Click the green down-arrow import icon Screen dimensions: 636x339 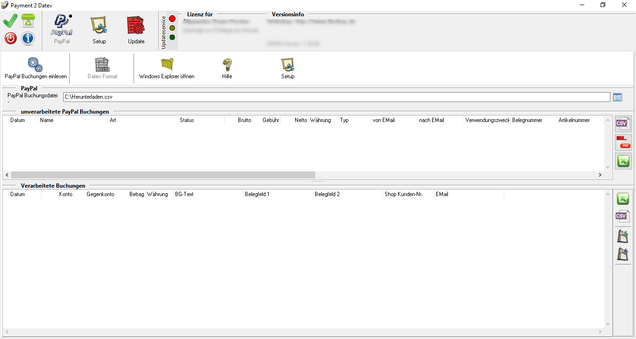click(623, 236)
